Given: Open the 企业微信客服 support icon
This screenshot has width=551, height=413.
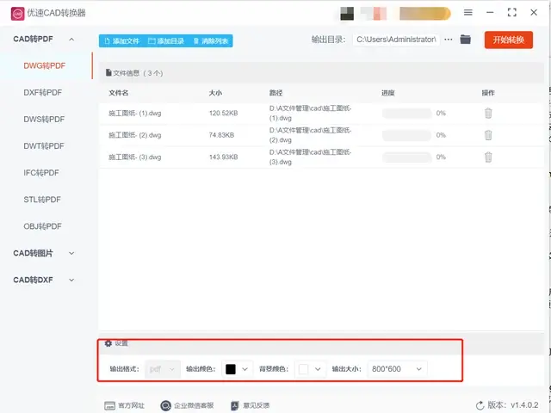Looking at the screenshot, I should (x=166, y=405).
